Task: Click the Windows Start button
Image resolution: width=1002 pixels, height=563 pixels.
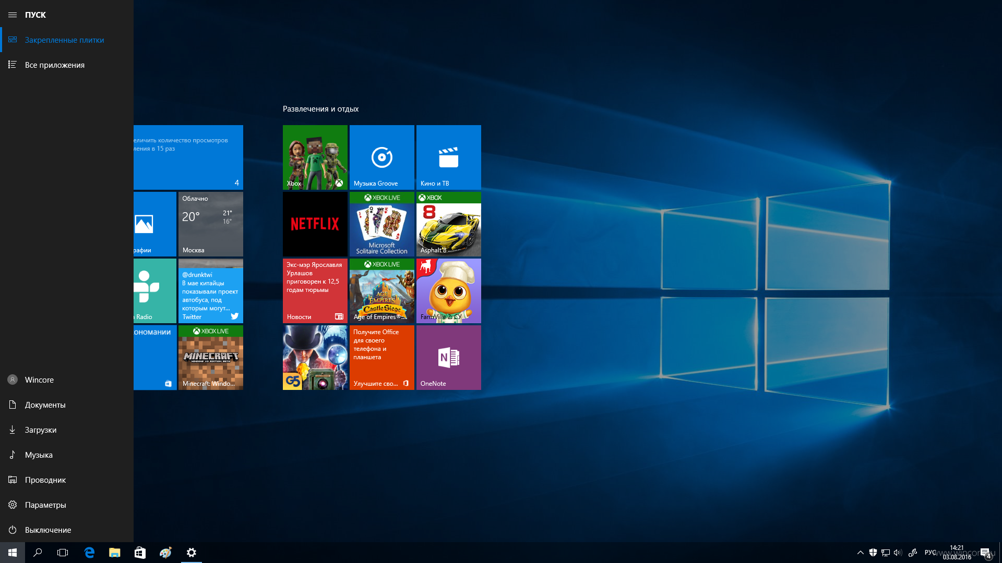Action: click(x=13, y=553)
